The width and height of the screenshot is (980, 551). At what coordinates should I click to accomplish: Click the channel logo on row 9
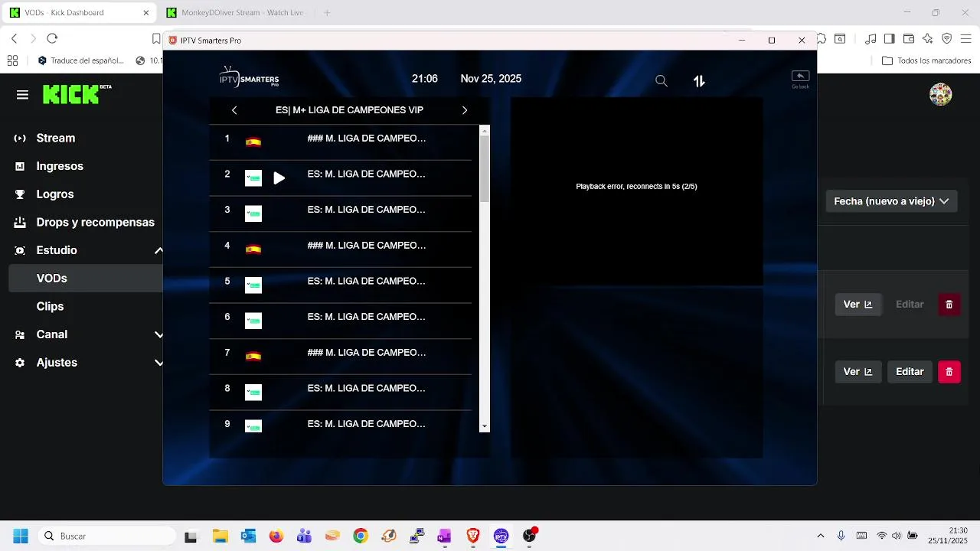tap(253, 426)
